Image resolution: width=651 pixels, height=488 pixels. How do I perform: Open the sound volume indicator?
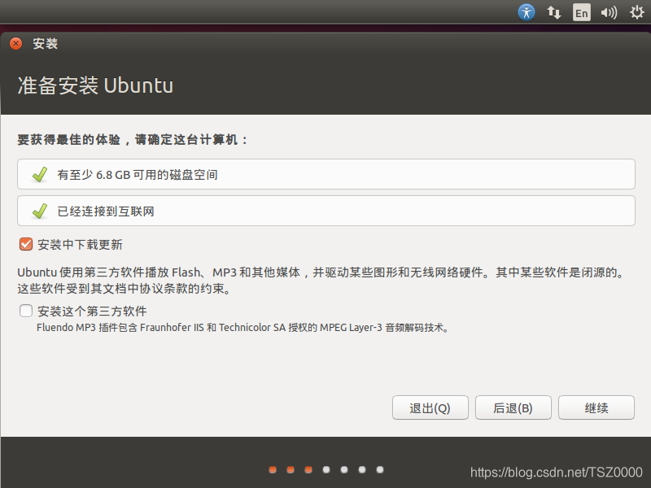[x=609, y=12]
